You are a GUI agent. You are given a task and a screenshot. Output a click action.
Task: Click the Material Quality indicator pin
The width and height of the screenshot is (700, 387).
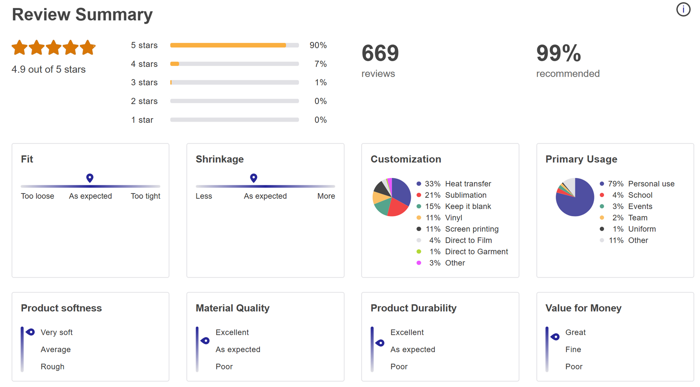205,341
